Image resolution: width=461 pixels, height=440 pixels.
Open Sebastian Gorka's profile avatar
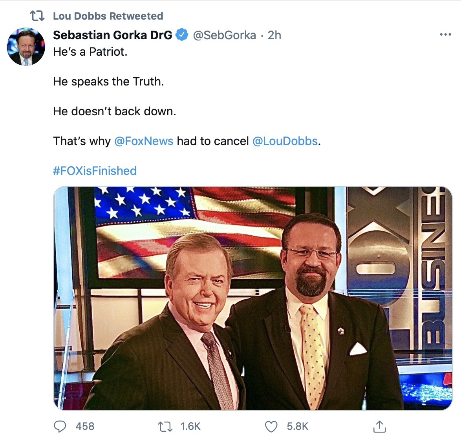[26, 47]
